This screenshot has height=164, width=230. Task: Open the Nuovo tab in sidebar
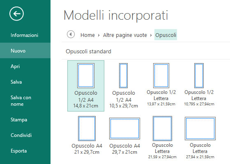pyautogui.click(x=25, y=51)
